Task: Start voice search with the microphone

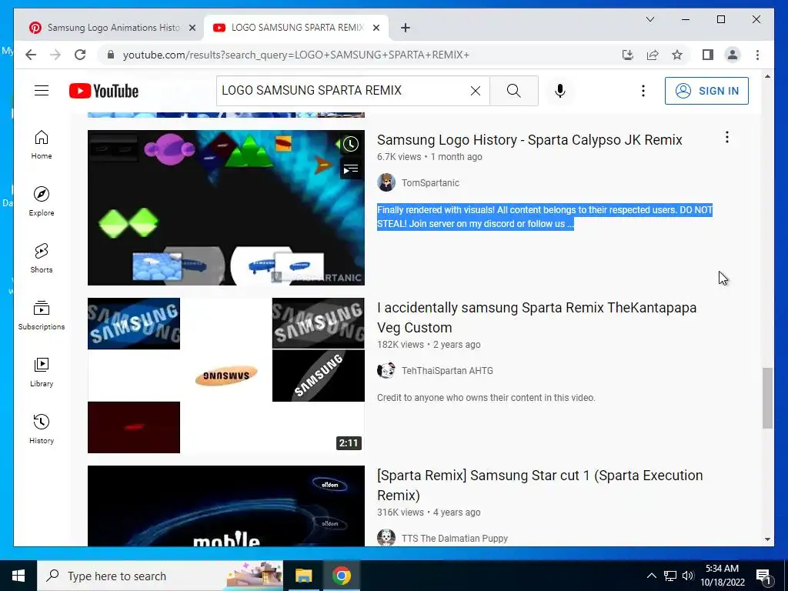Action: coord(560,91)
